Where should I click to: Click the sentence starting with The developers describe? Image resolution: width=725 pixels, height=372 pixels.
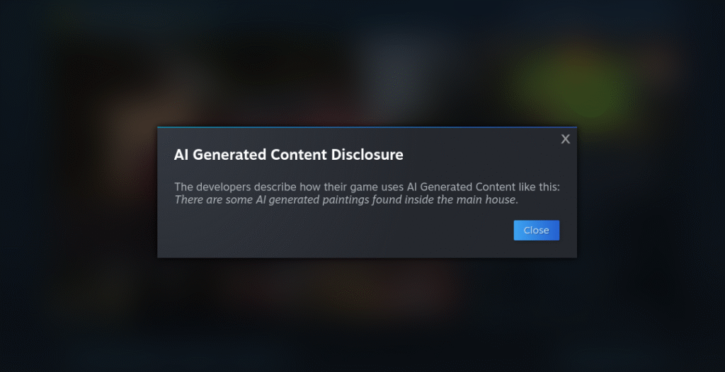367,187
